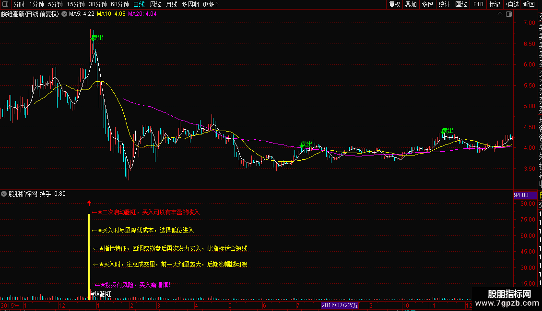The height and width of the screenshot is (311, 542).
Task: Select the 5分钟 period tab
Action: coord(55,4)
